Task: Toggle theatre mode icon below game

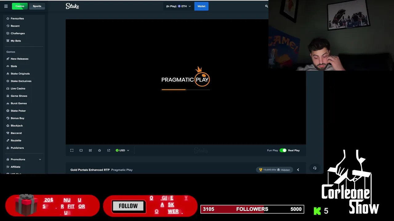Action: tap(81, 150)
